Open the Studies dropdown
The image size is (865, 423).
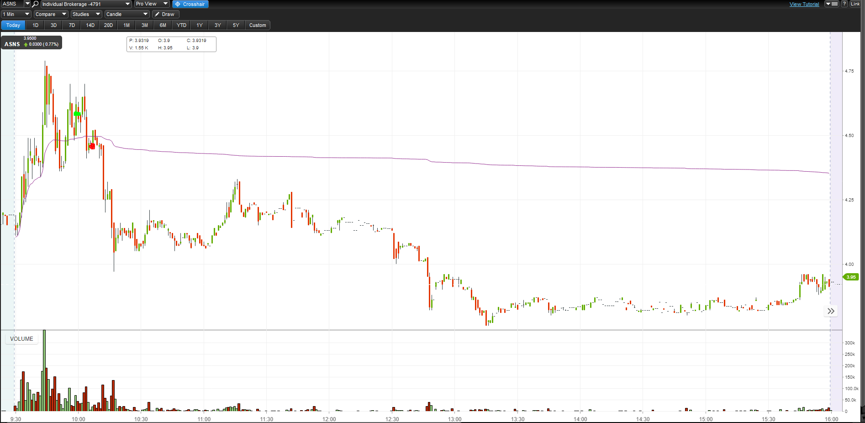coord(86,14)
